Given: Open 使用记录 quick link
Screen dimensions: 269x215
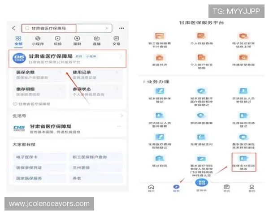Looking at the screenshot, I should tap(96, 75).
